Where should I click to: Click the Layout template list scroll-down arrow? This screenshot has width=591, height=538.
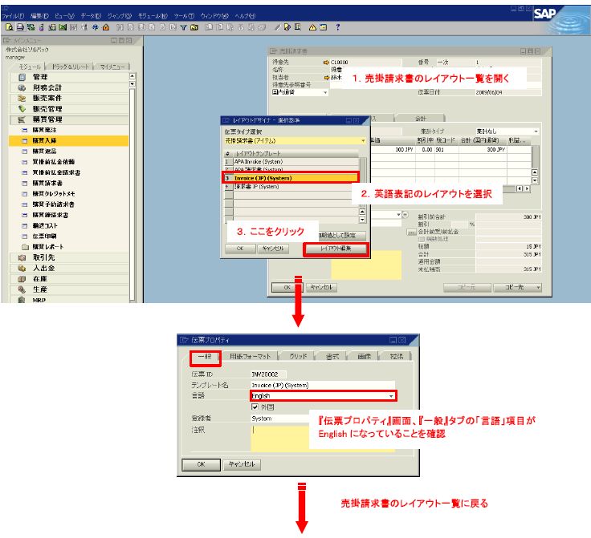[362, 220]
